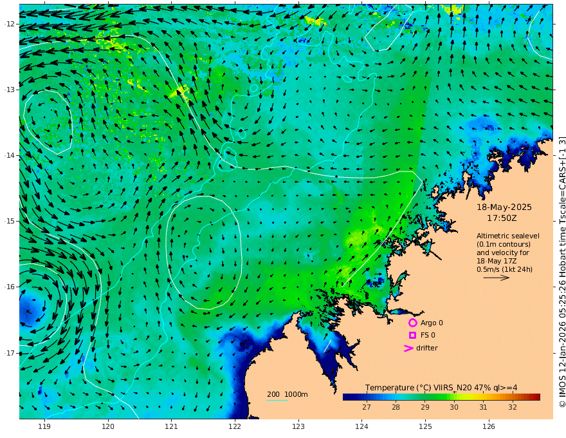Click longitude axis label 120
Screen dimensions: 566x438
108,426
